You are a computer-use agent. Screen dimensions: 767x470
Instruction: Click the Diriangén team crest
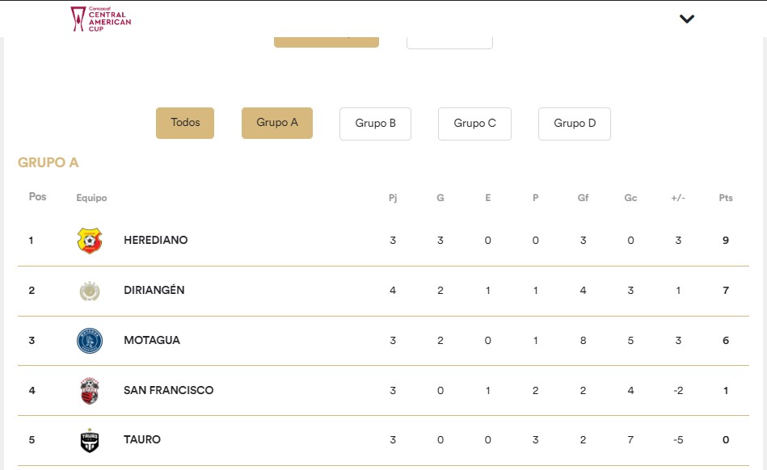point(90,291)
